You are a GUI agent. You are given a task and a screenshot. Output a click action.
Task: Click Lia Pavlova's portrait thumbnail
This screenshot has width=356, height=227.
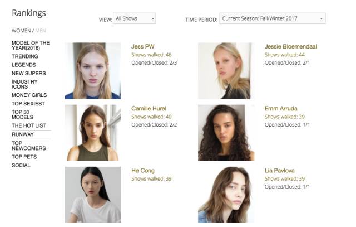click(224, 195)
